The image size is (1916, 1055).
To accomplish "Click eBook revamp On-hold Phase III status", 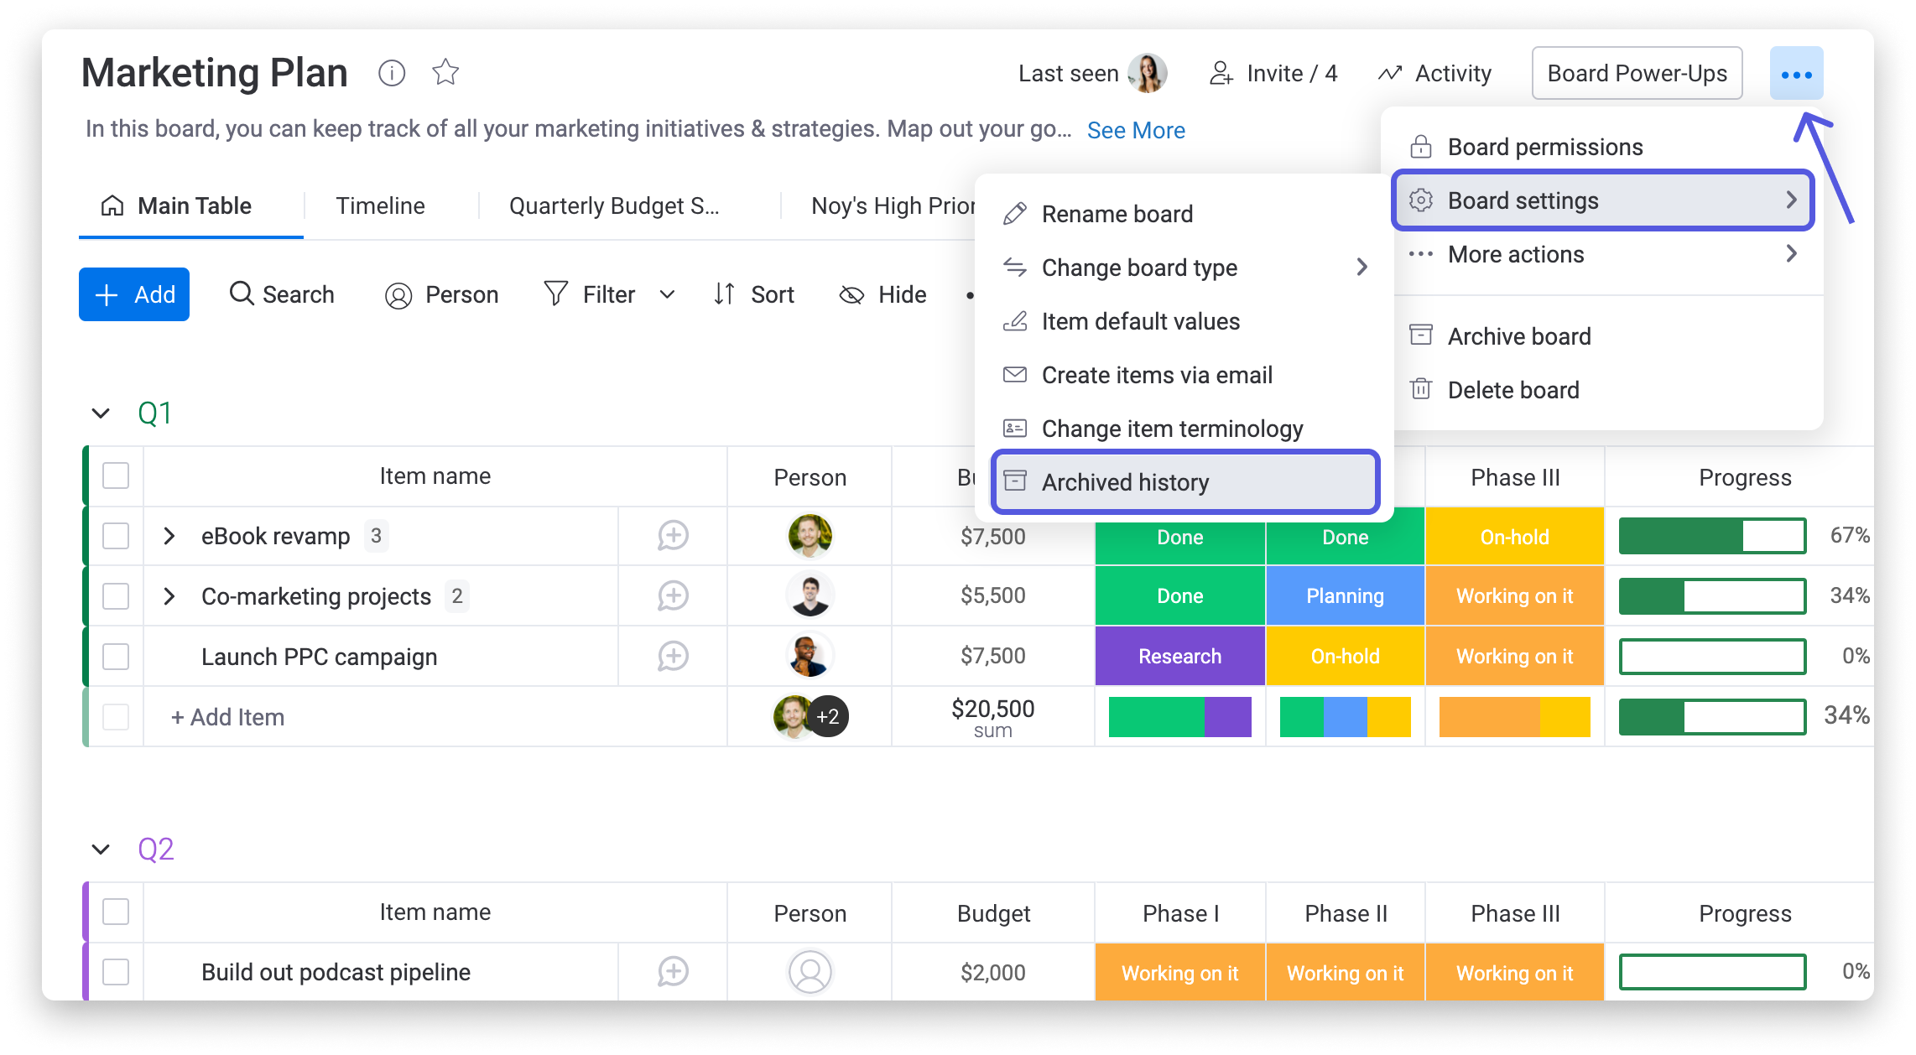I will coord(1514,537).
